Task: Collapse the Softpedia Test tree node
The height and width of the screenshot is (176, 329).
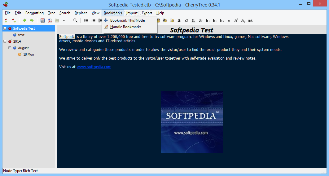Action: [5, 28]
